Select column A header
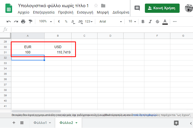Viewport: 193px width, 128px height. (x=28, y=36)
